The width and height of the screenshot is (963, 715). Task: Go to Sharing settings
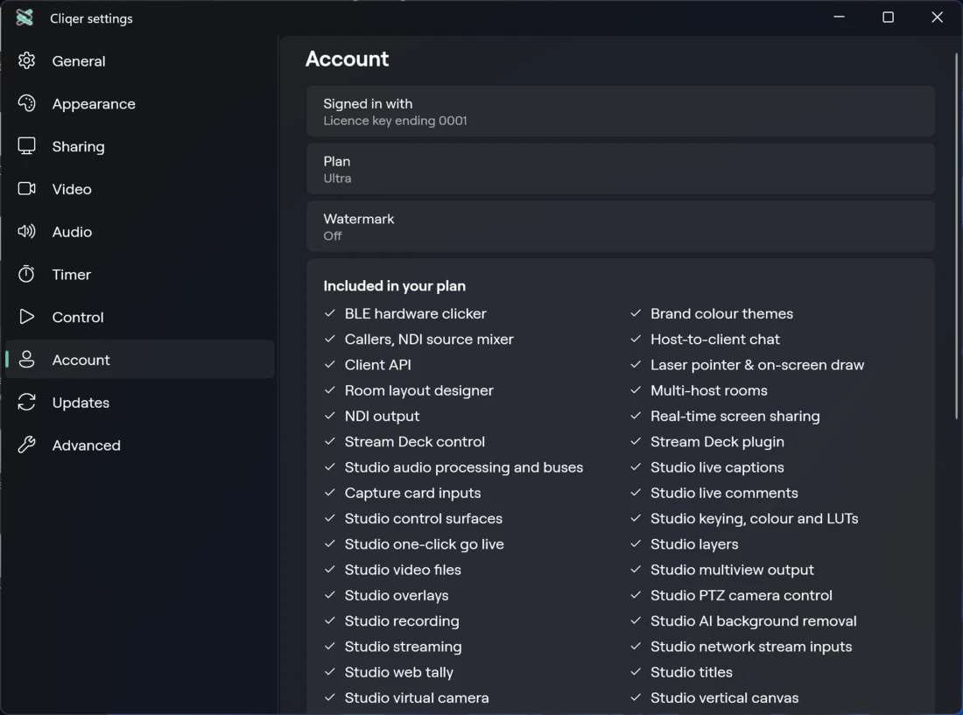[x=139, y=146]
